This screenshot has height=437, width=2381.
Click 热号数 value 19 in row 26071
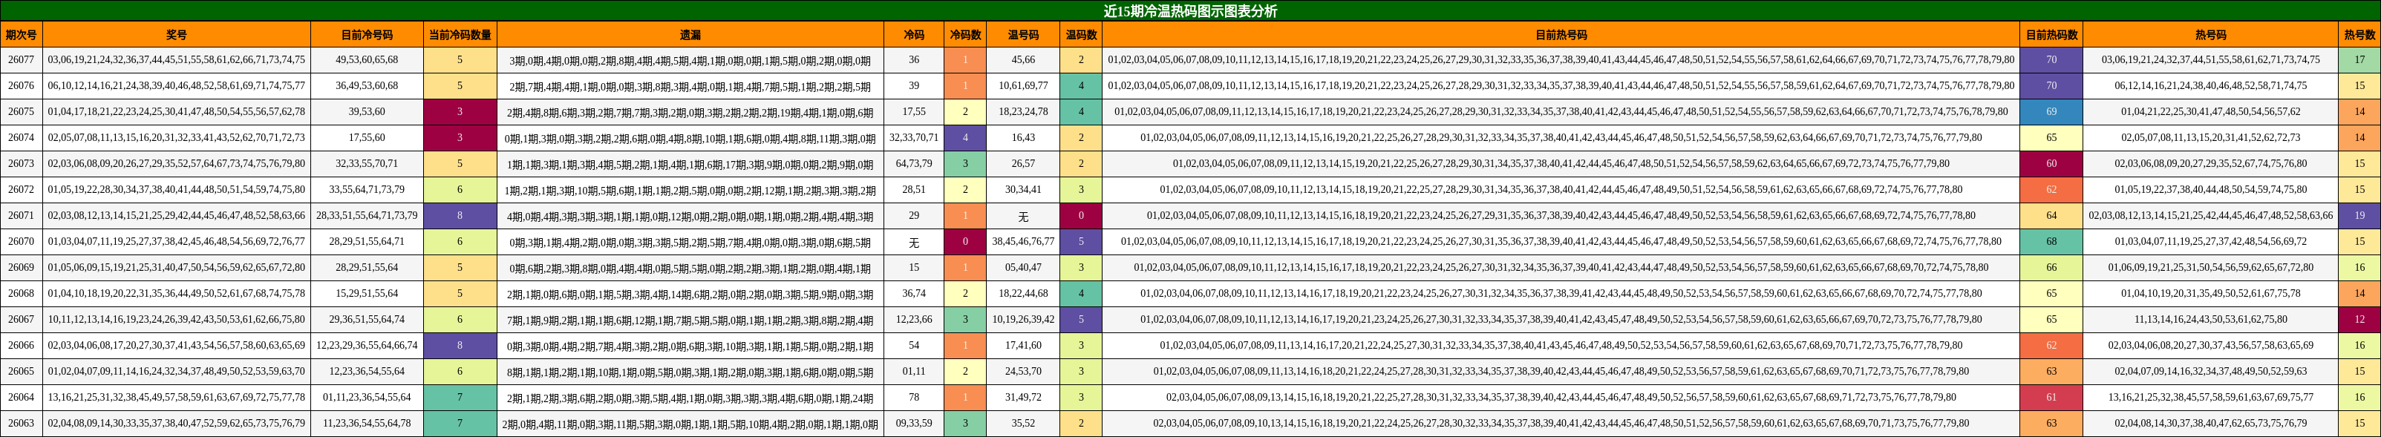(x=2359, y=215)
